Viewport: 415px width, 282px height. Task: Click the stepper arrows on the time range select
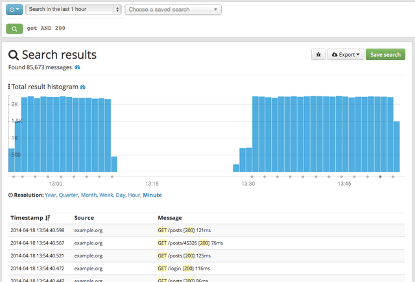pyautogui.click(x=117, y=10)
